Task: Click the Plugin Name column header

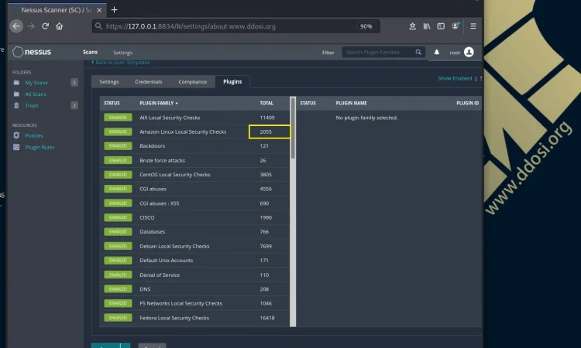Action: (351, 103)
